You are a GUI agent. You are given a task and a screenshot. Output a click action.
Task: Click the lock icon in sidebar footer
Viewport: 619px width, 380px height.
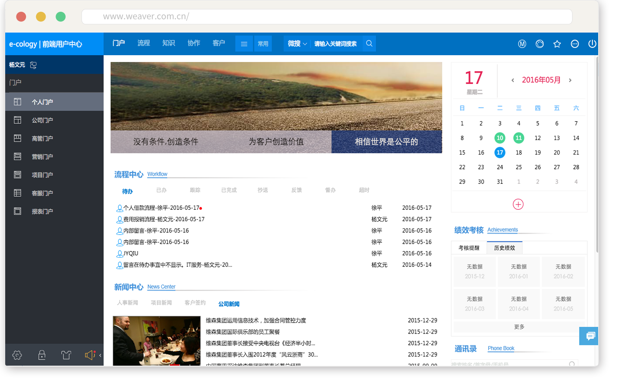coord(42,355)
